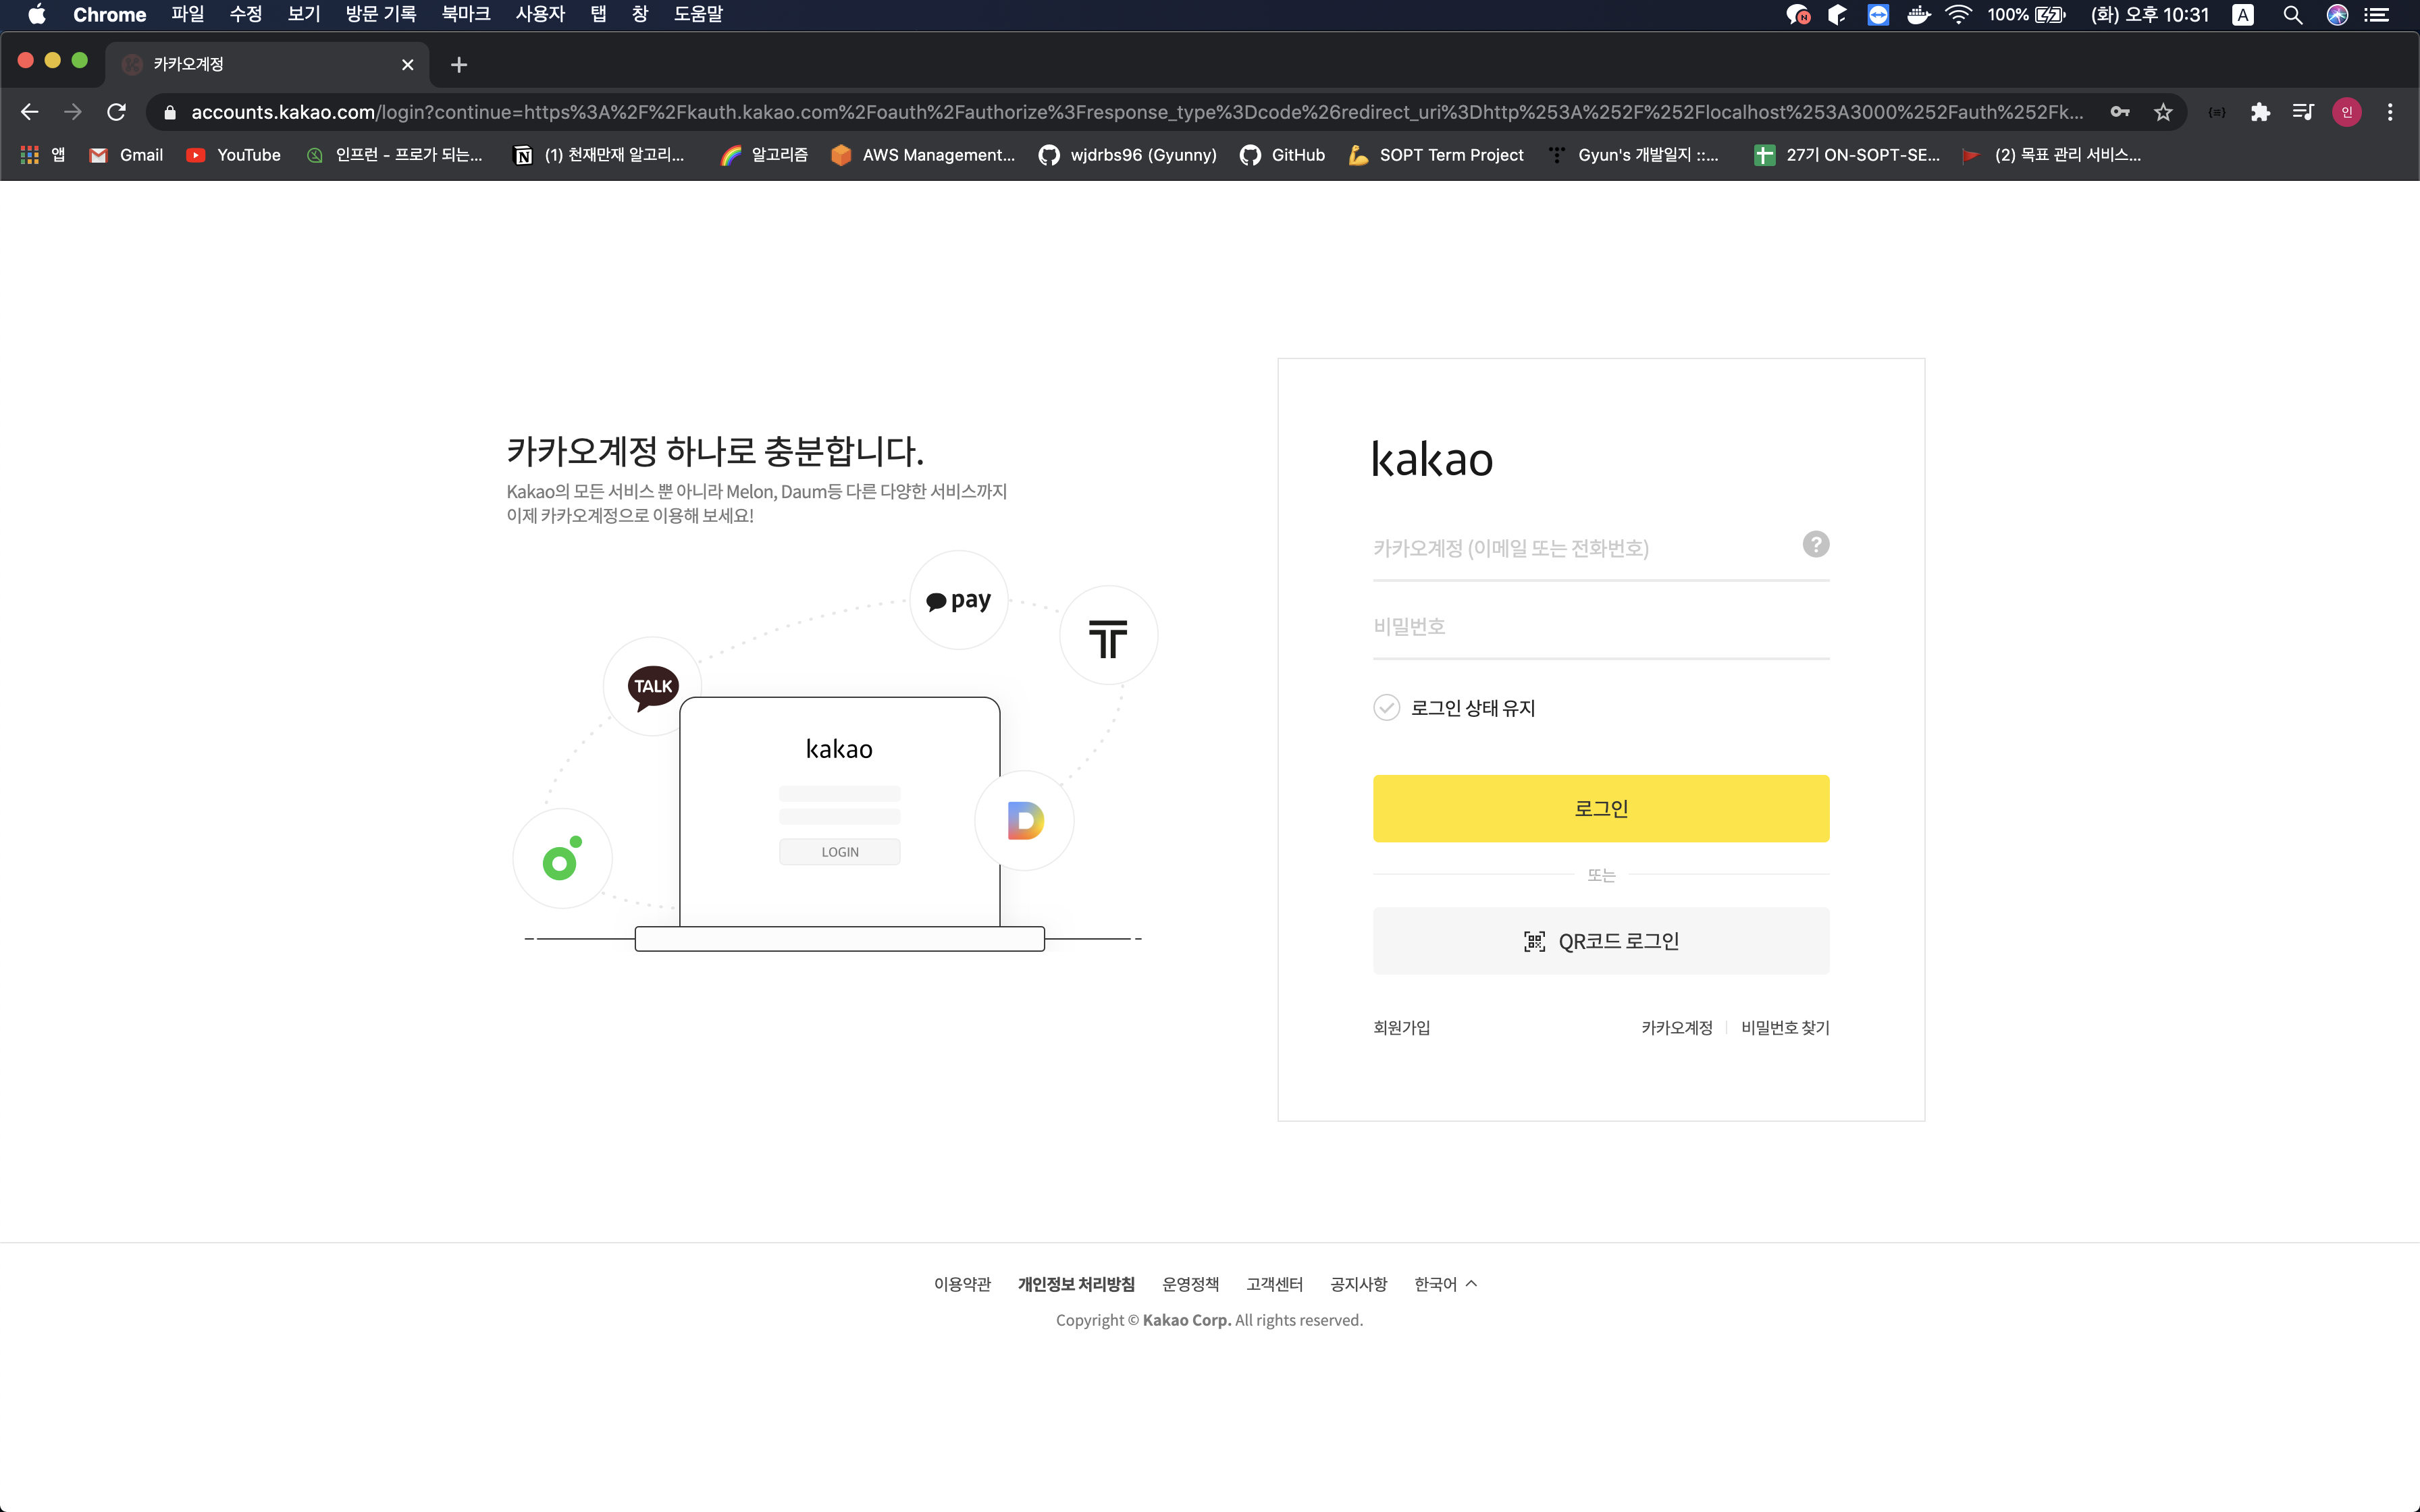2420x1512 pixels.
Task: Expand the 한국어 language selector
Action: 1445,1284
